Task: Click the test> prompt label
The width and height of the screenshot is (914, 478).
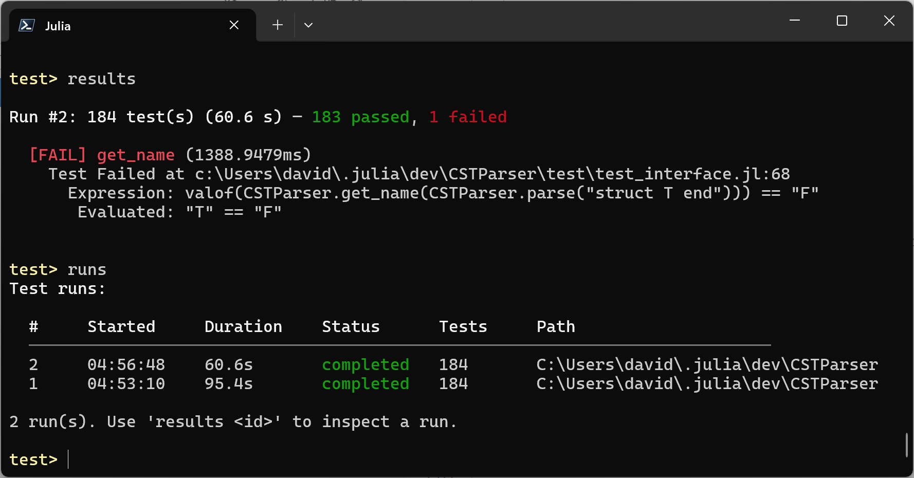Action: coord(33,459)
